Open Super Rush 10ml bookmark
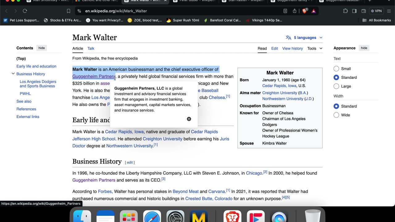Viewport: 395px width, 222px height. pos(183,20)
